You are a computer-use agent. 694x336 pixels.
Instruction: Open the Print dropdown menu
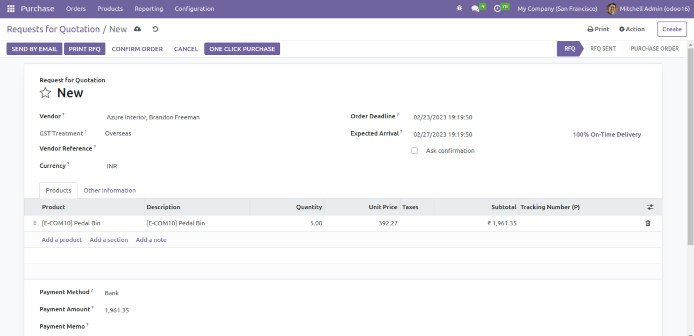click(598, 29)
